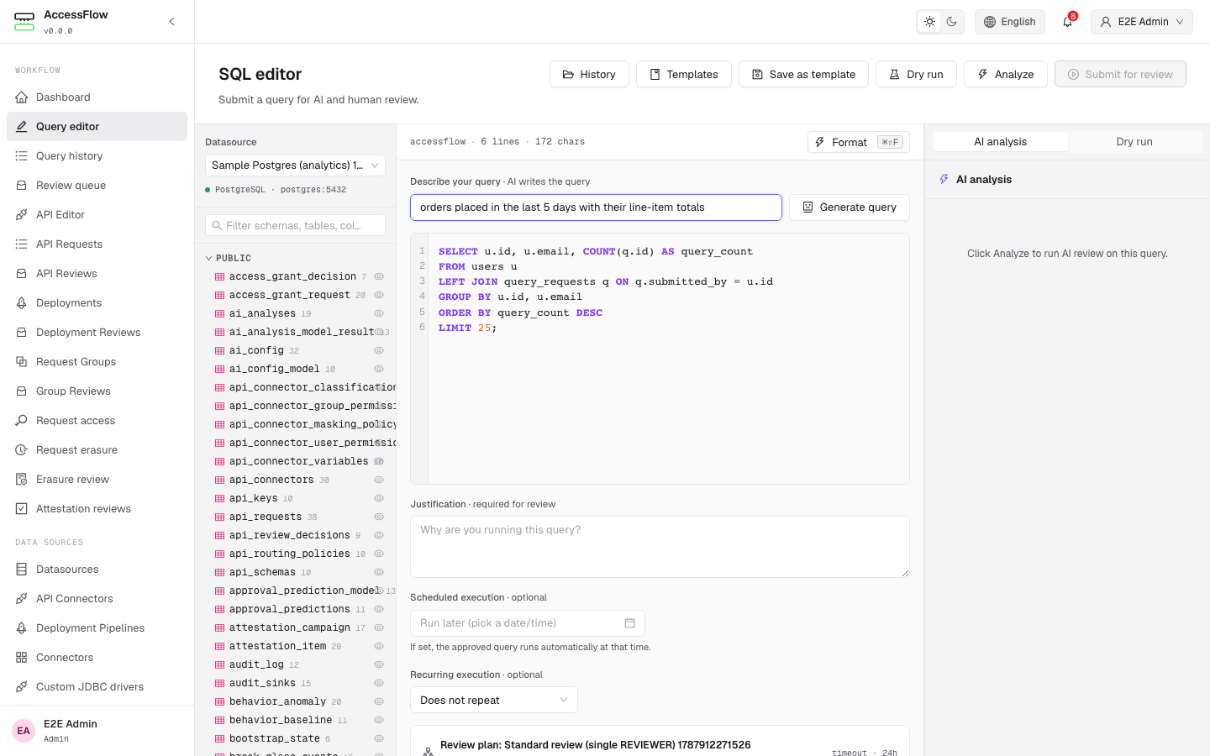Click the lightning icon beside AI analysis heading
1210x756 pixels.
pos(944,180)
